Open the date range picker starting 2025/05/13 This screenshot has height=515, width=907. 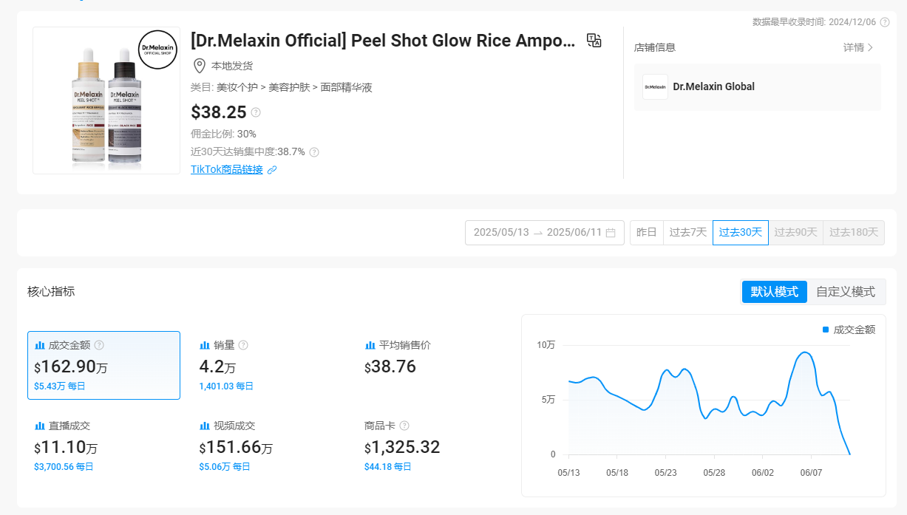pyautogui.click(x=501, y=233)
